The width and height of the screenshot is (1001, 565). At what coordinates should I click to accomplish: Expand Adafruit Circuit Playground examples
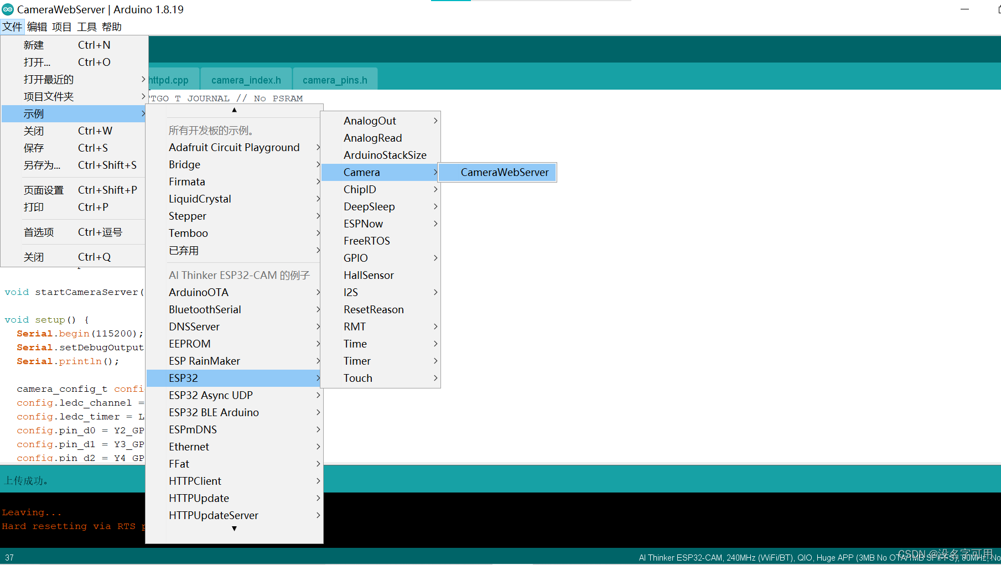(235, 147)
